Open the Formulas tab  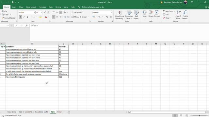42,7
